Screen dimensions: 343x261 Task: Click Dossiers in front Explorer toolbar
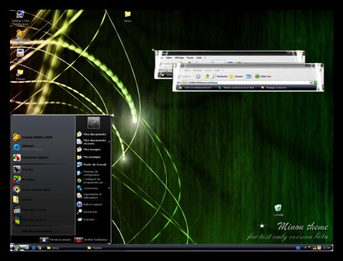click(237, 76)
